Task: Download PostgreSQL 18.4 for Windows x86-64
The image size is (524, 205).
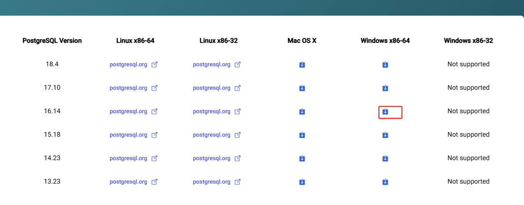Action: 385,65
